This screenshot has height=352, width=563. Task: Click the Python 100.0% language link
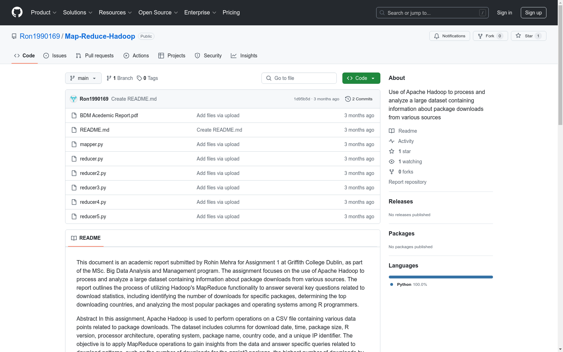pos(409,284)
